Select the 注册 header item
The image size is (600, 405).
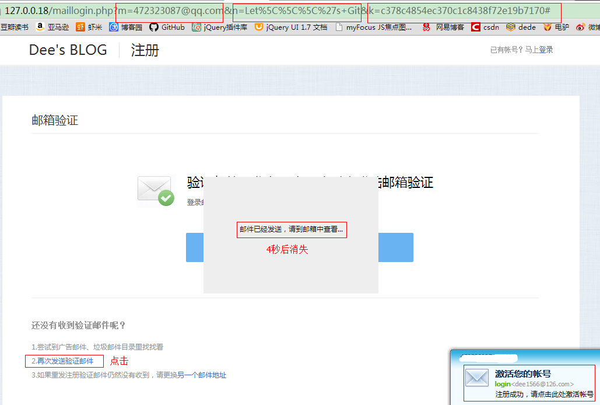point(144,50)
